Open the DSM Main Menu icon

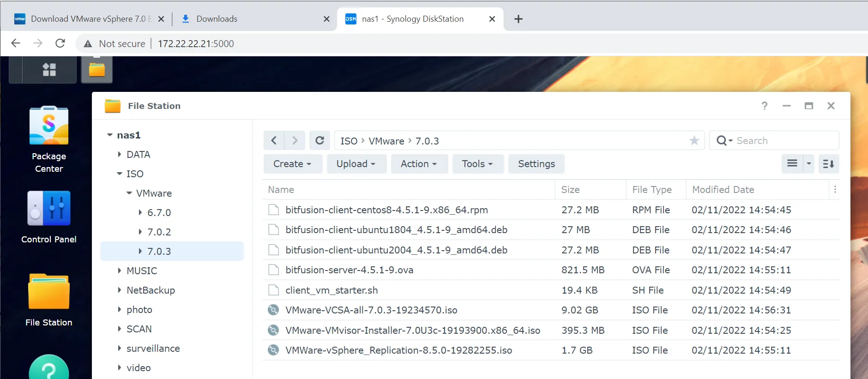tap(49, 70)
